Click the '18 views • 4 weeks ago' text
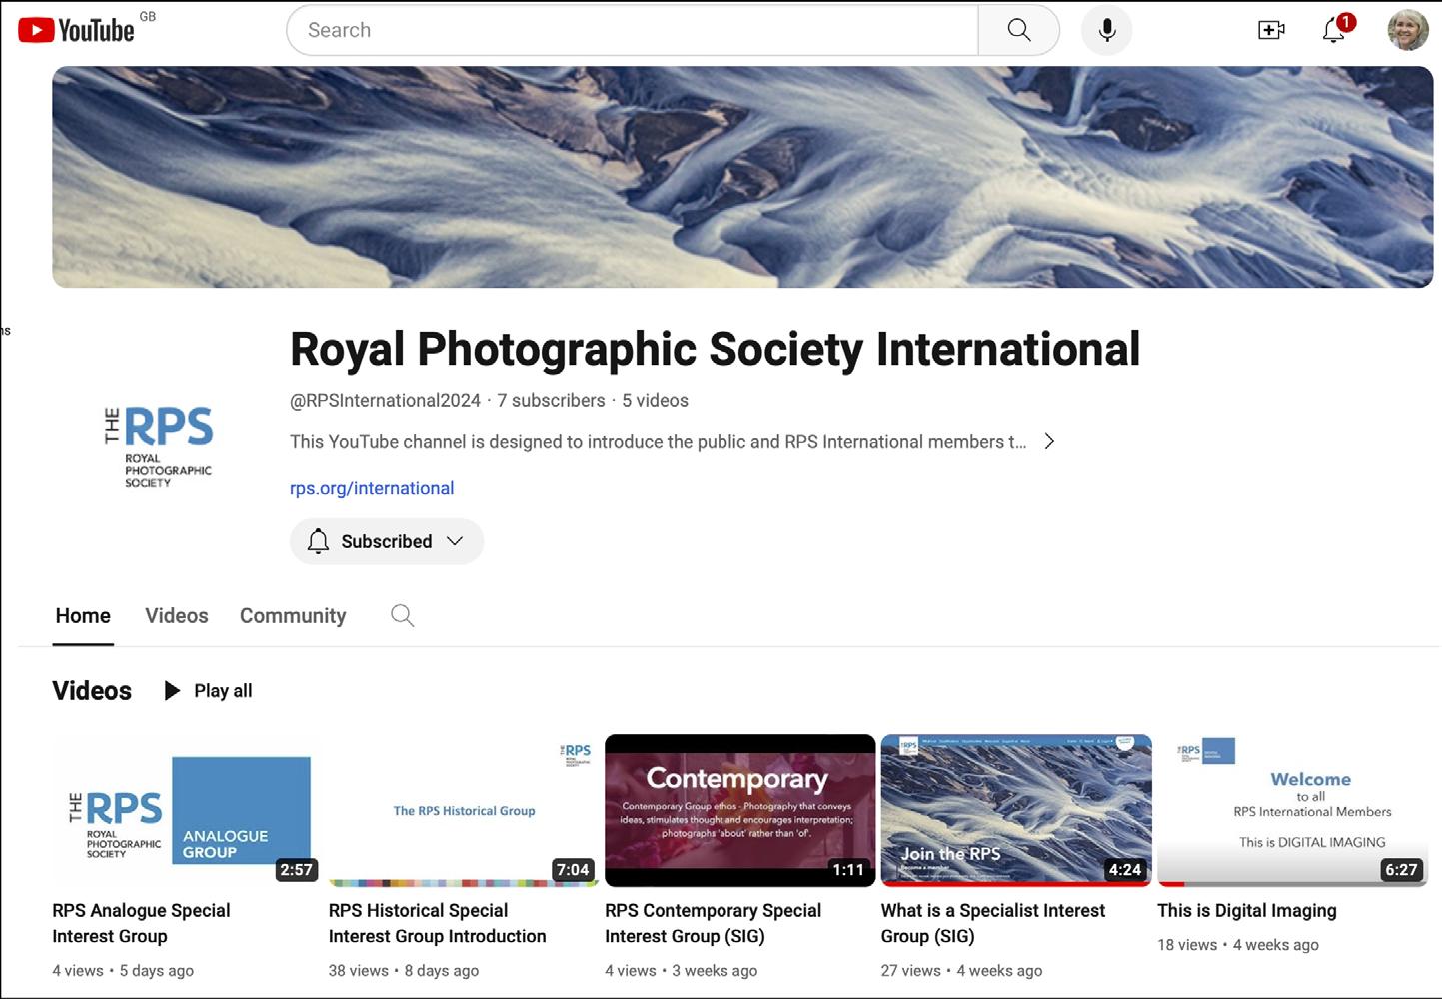Image resolution: width=1442 pixels, height=999 pixels. (x=1238, y=944)
